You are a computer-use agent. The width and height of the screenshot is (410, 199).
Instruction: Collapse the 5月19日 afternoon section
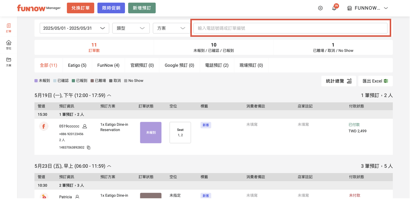[x=109, y=96]
